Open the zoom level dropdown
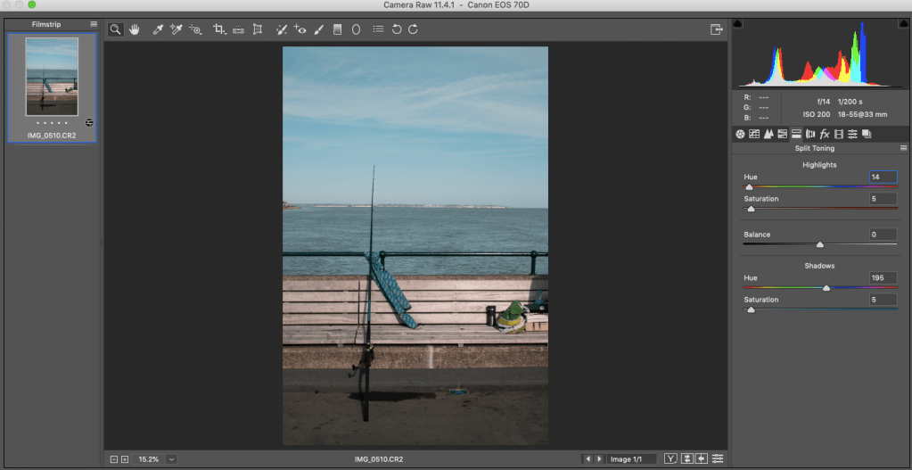The image size is (912, 470). pyautogui.click(x=171, y=458)
